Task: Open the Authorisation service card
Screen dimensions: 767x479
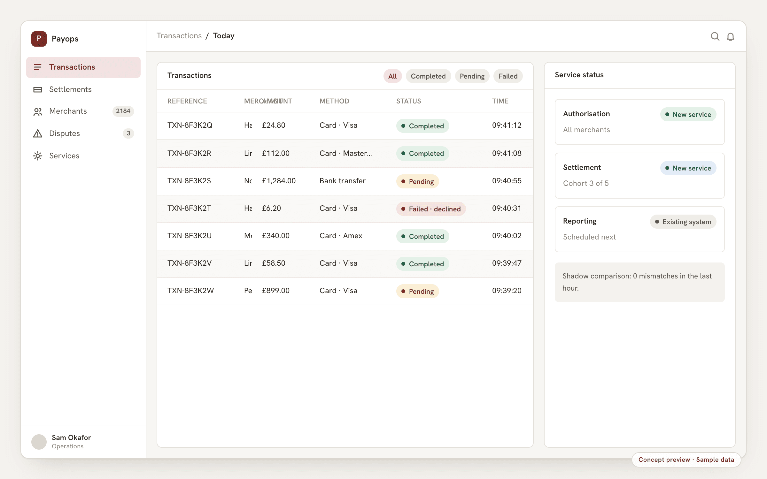Action: coord(639,122)
